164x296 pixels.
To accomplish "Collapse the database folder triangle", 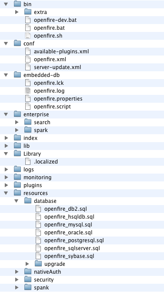I will click(x=17, y=201).
